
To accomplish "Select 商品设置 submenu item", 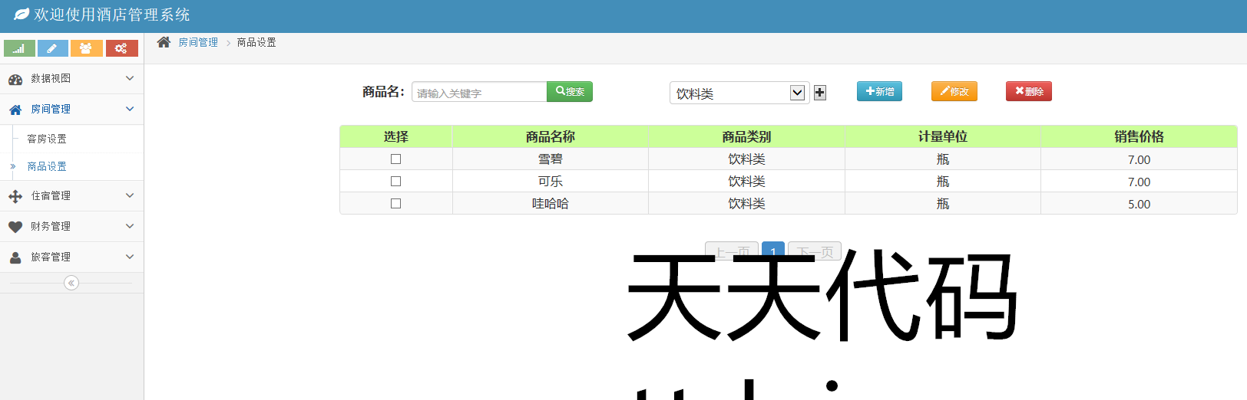I will (47, 166).
